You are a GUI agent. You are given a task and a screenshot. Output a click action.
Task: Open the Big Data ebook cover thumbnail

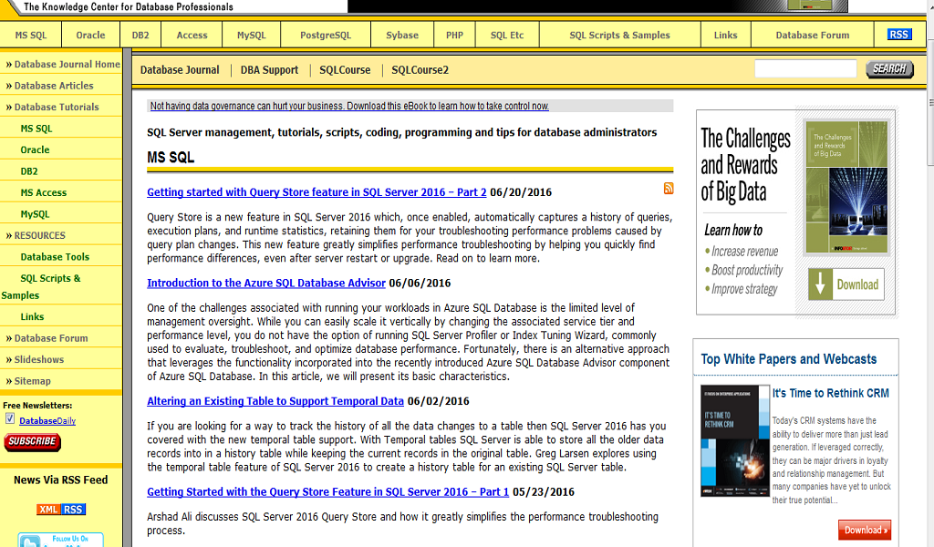tap(846, 188)
